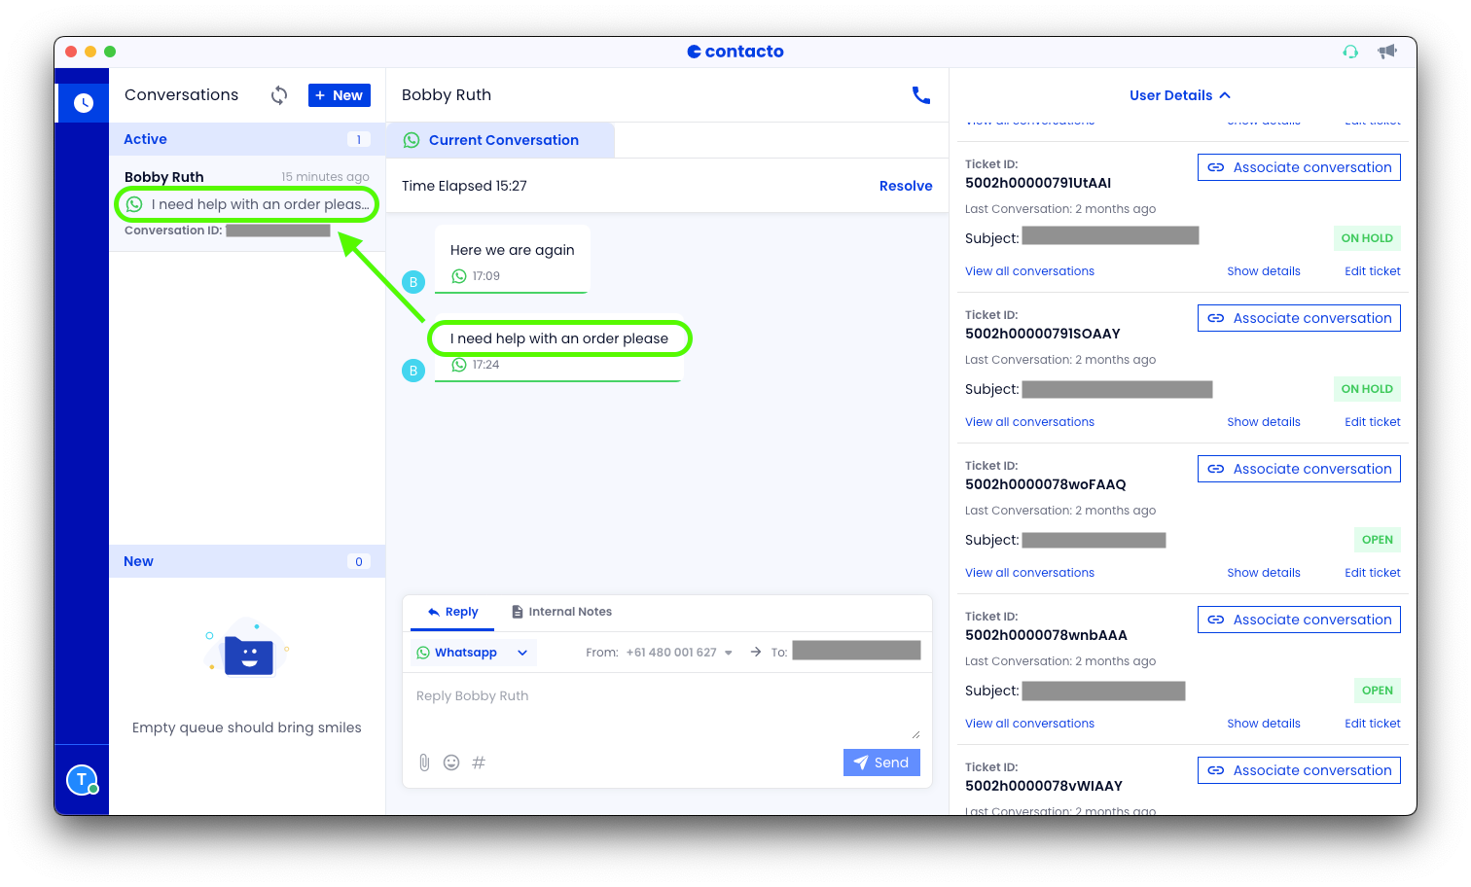Edit ticket 5002h00000791SOAAY
The width and height of the screenshot is (1471, 887).
(1373, 422)
